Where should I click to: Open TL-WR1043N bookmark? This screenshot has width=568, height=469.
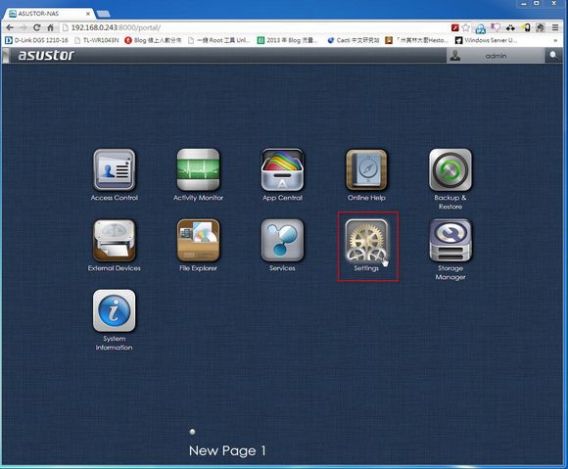(x=96, y=40)
